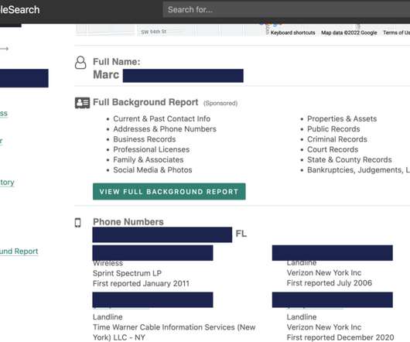Open the sidebar link ending in 'und Report'
Viewport: 410px width, 342px height.
pos(19,251)
